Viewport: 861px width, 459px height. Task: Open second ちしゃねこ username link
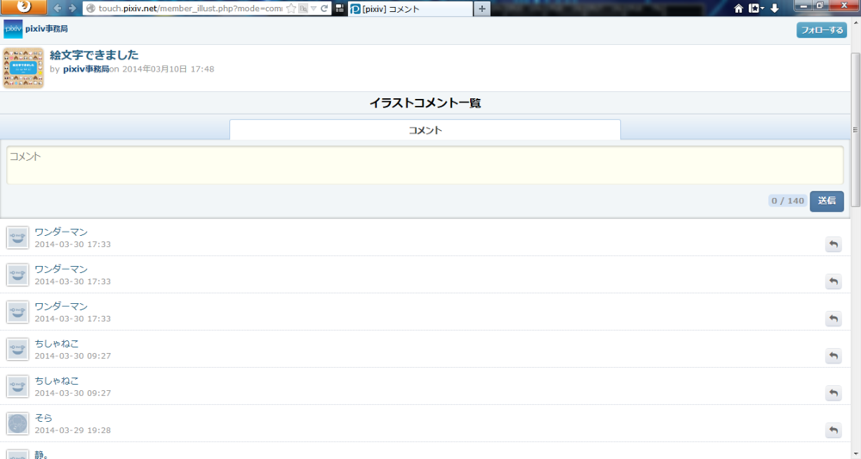click(57, 381)
